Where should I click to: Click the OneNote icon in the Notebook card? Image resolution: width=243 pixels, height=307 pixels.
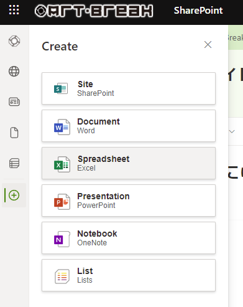pos(62,239)
